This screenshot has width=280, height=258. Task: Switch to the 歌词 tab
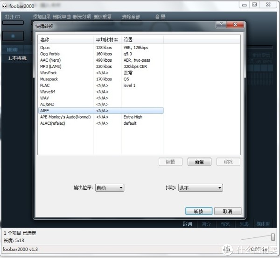point(187,224)
